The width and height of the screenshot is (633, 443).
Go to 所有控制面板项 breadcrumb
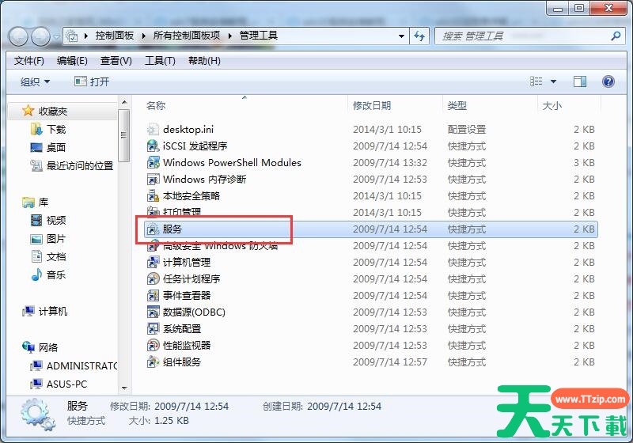click(187, 36)
